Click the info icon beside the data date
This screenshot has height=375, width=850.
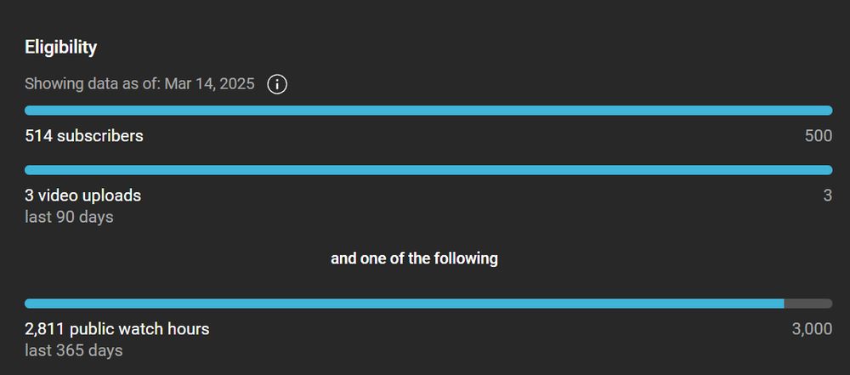277,84
